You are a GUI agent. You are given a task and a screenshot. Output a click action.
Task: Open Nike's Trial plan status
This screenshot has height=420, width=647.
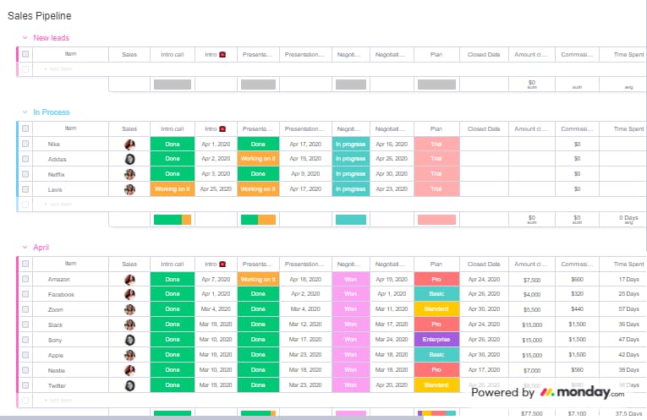pos(436,145)
